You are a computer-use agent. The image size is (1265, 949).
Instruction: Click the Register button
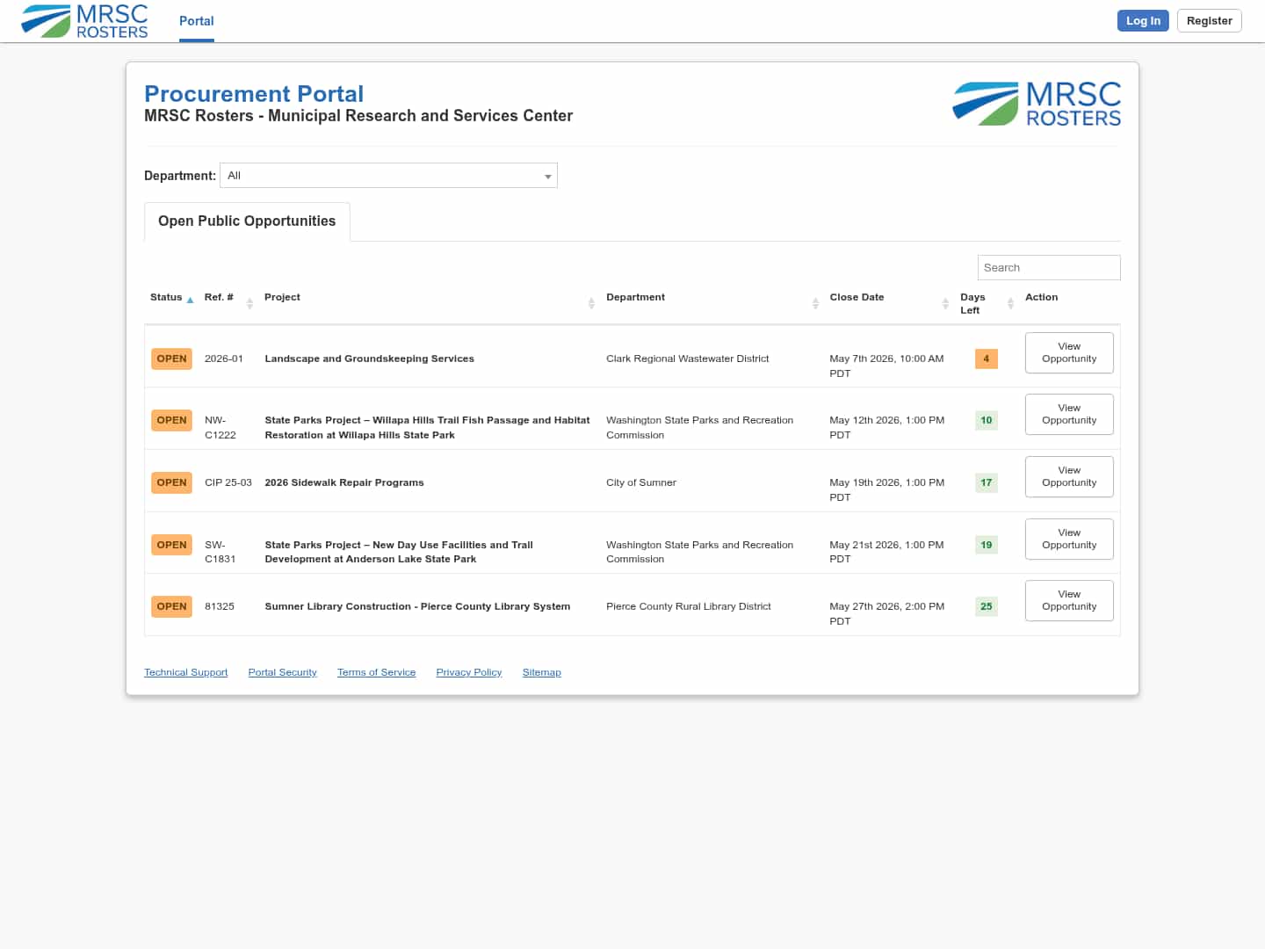pos(1209,21)
